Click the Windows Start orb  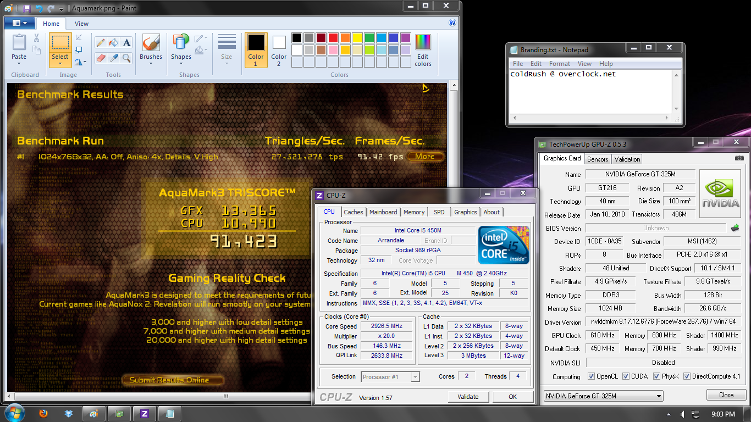coord(14,413)
